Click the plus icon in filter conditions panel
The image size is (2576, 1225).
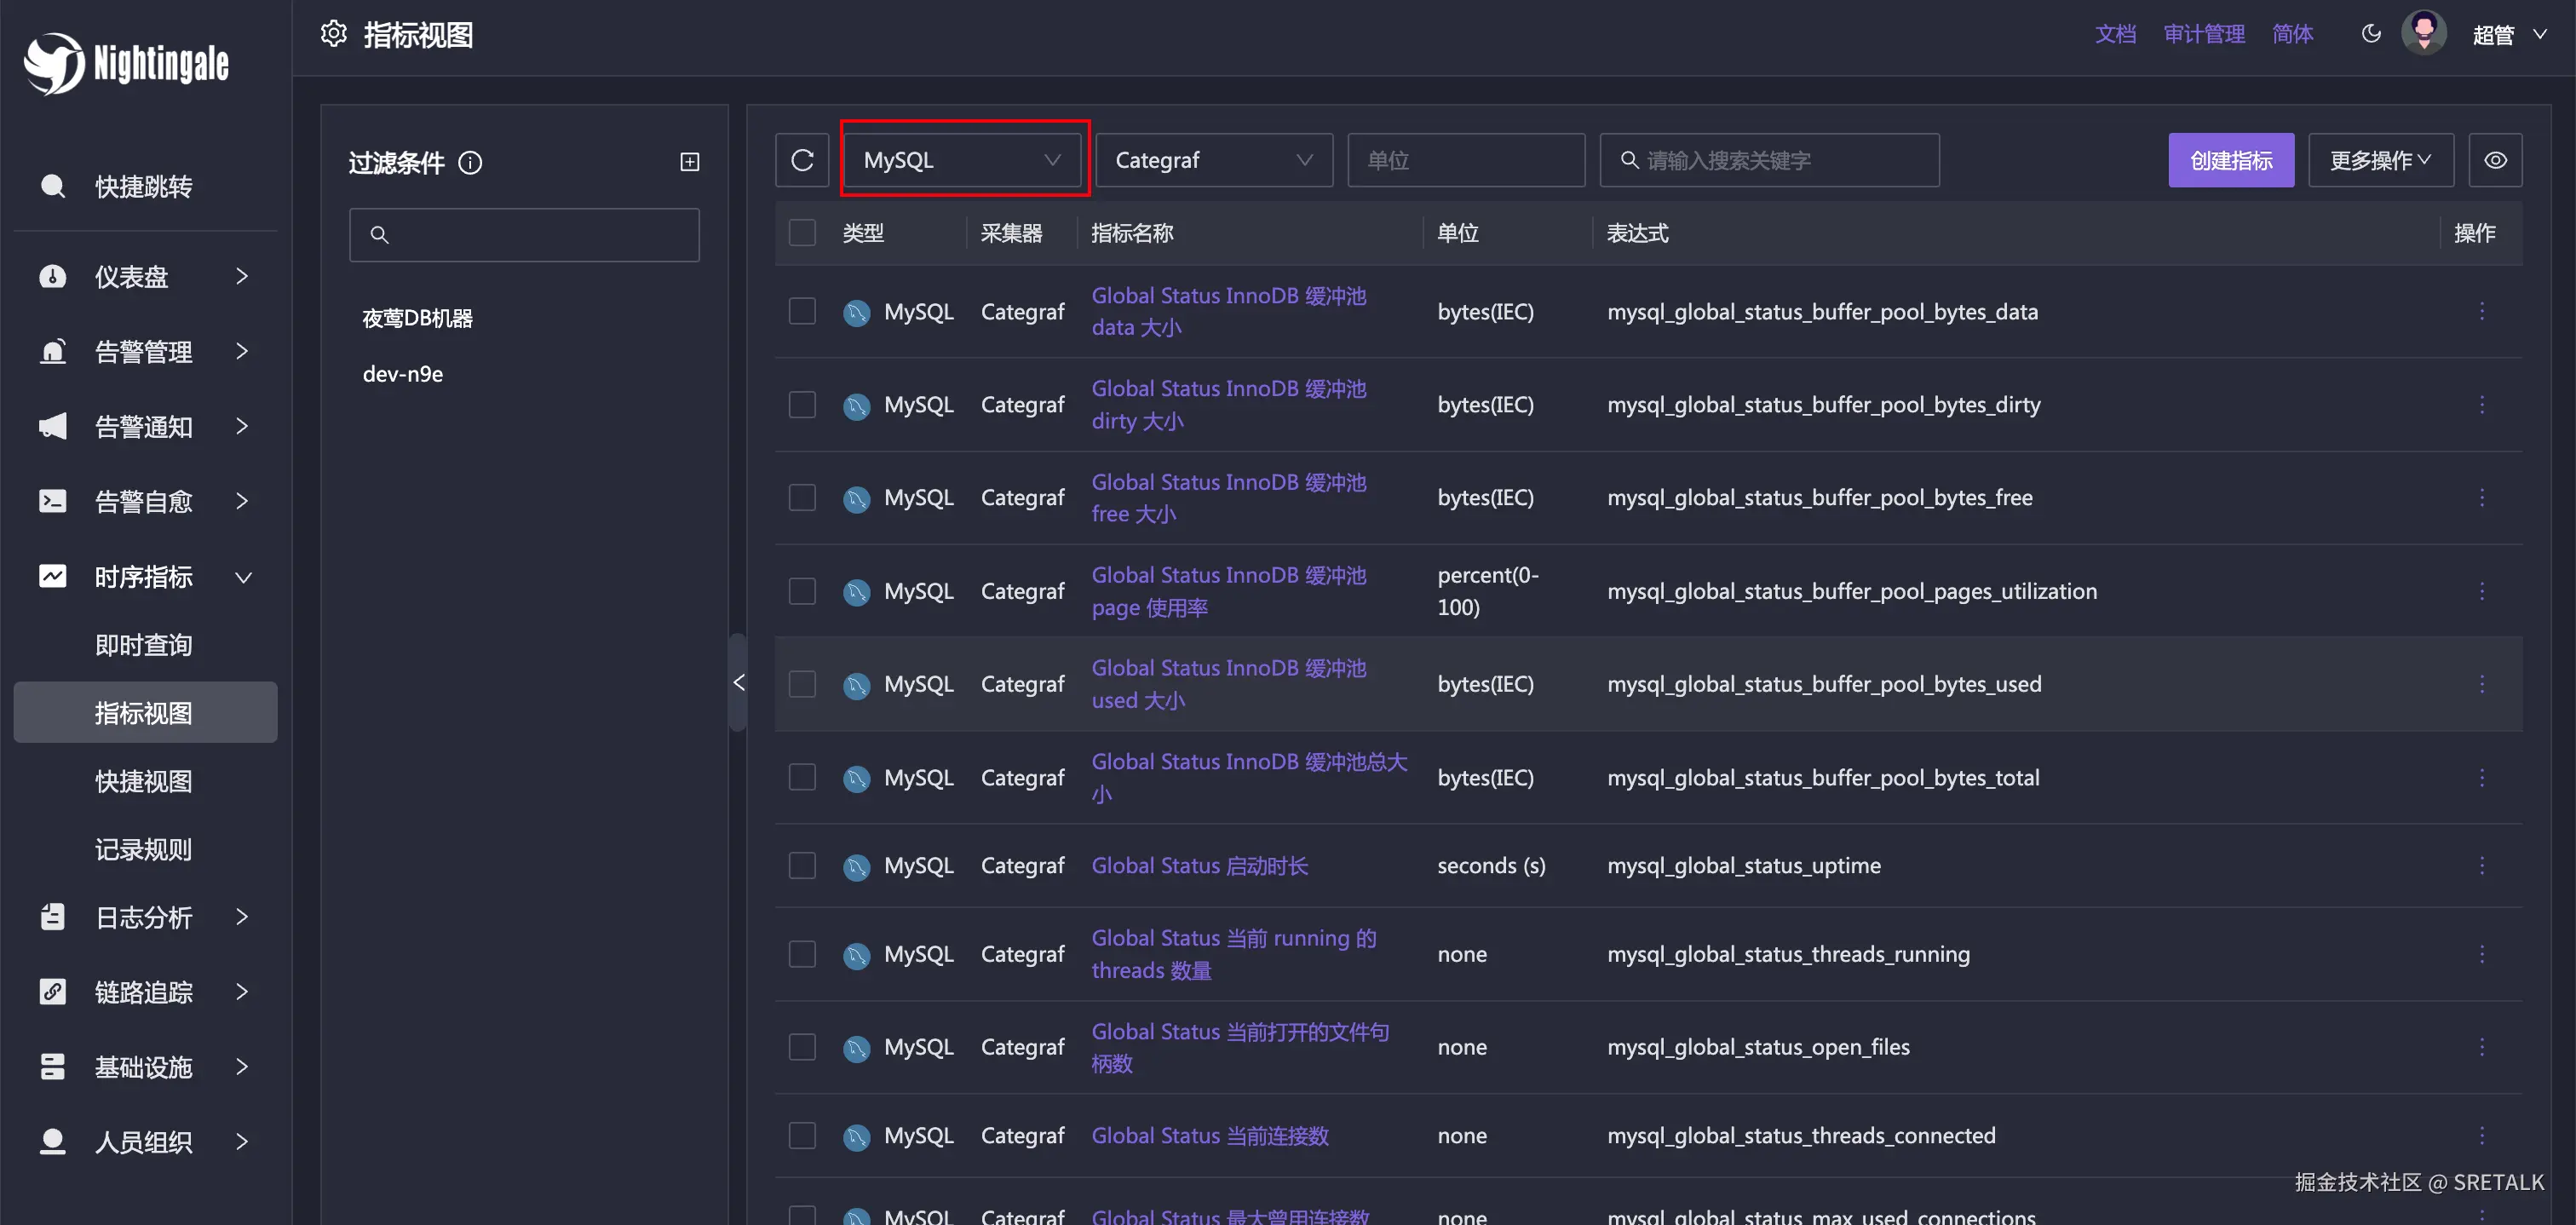click(x=689, y=162)
